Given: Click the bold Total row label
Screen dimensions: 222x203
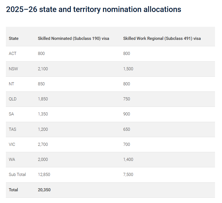Looking at the screenshot, I should click(13, 190).
